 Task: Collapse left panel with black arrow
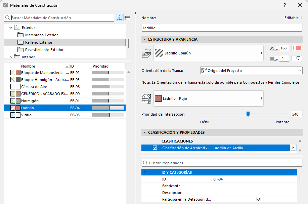[135, 13]
